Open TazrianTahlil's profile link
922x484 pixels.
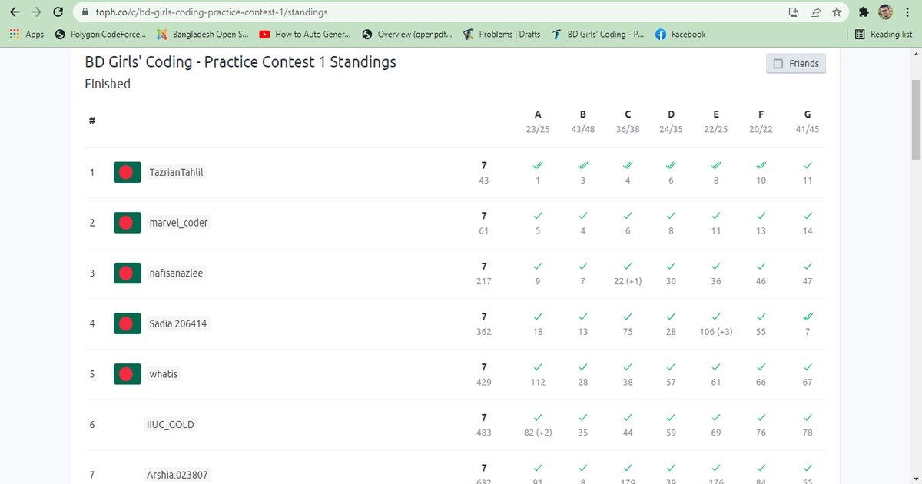[176, 172]
